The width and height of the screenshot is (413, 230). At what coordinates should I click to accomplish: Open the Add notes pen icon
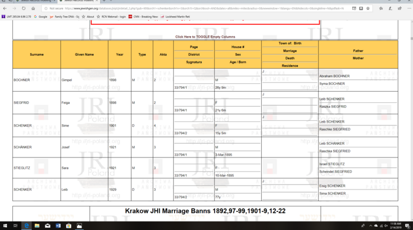[x=391, y=8]
